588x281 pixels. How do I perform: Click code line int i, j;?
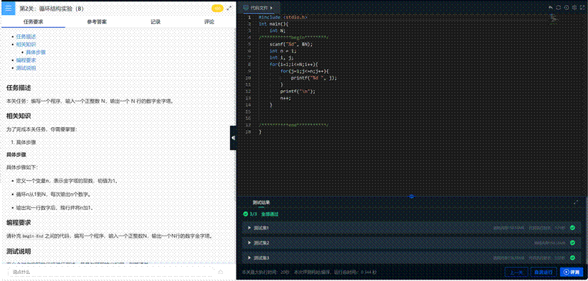click(281, 57)
